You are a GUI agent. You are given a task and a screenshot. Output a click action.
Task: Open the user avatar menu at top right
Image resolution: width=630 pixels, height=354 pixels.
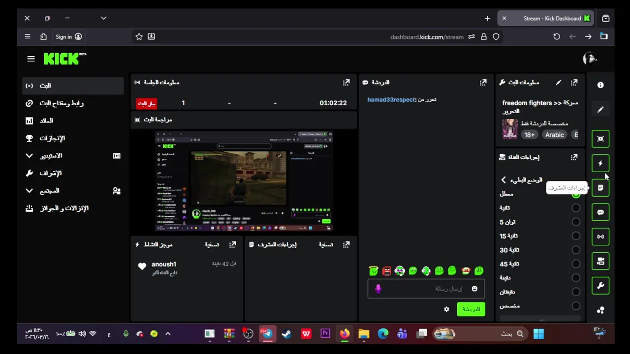tap(590, 59)
